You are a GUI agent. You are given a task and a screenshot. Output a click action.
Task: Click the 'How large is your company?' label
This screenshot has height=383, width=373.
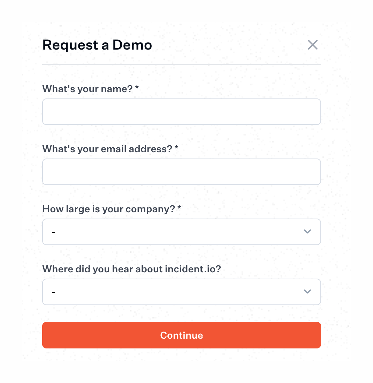click(111, 209)
